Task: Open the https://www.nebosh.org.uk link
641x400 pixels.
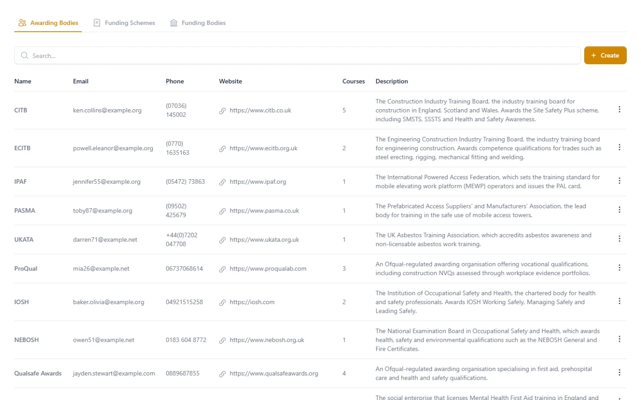Action: click(267, 340)
